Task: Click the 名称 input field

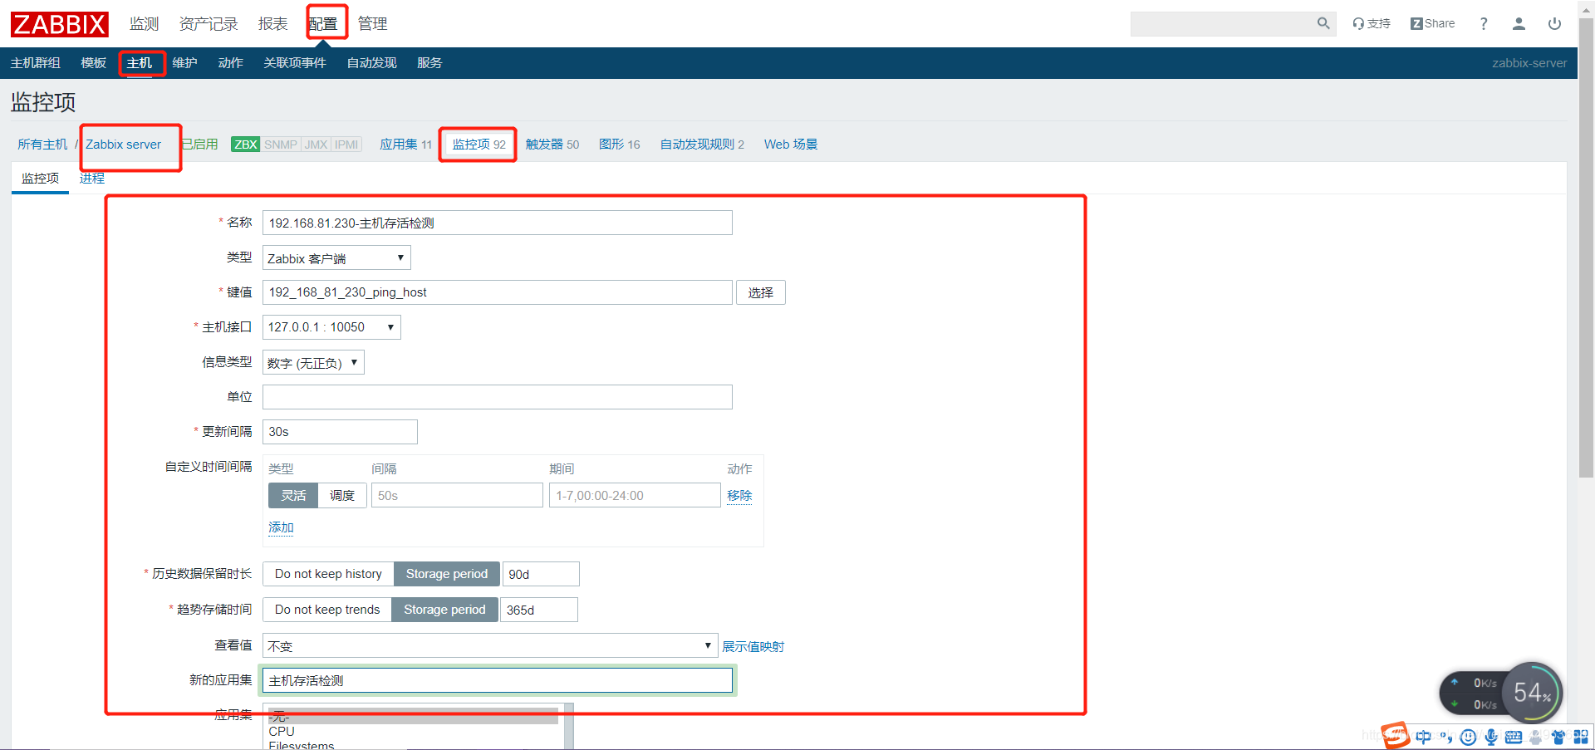Action: (497, 223)
